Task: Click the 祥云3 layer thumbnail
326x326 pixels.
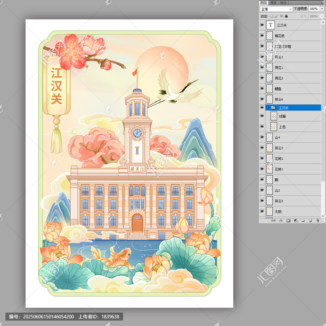Action: pos(269,148)
